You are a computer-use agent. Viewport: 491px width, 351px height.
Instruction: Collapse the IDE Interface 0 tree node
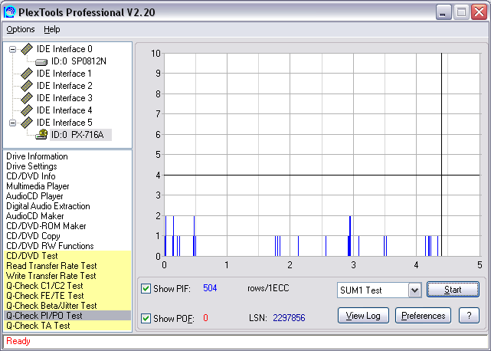(12, 49)
